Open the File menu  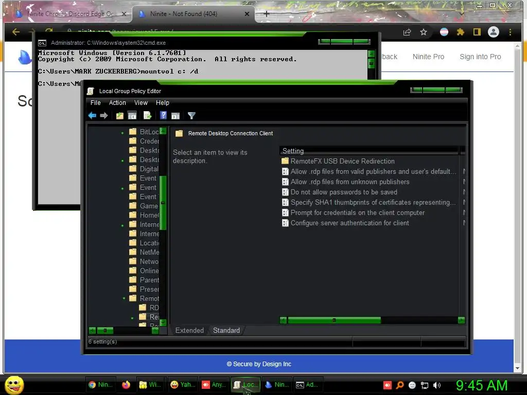(95, 103)
